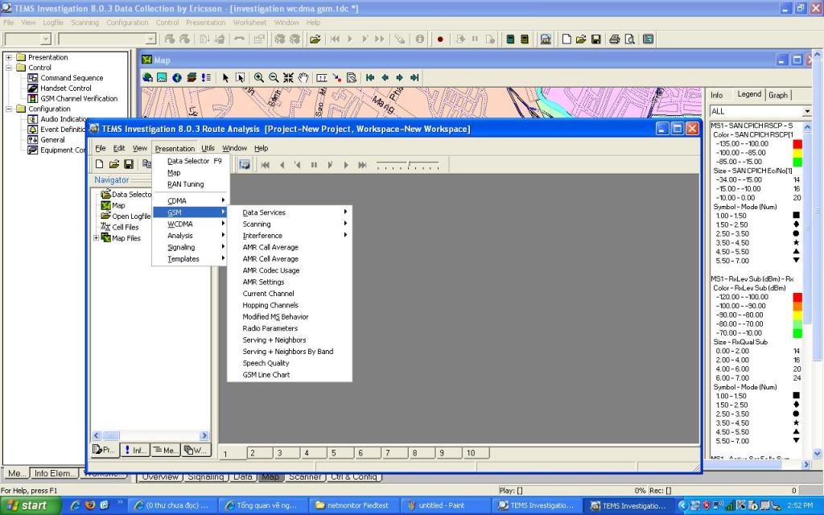
Task: Expand Map Files node in Navigator
Action: click(97, 238)
